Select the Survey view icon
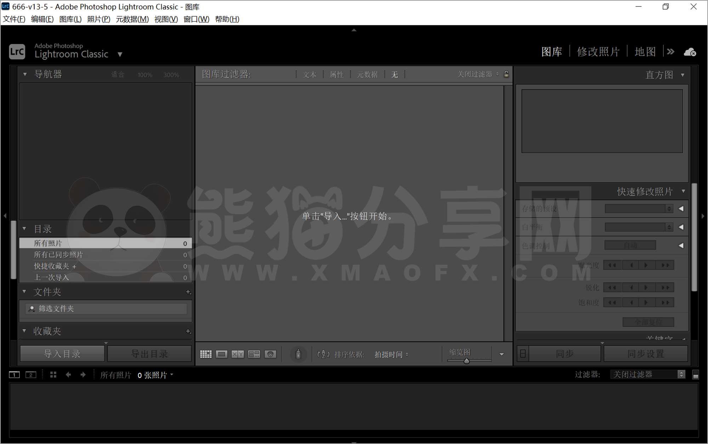The width and height of the screenshot is (708, 444). (254, 354)
